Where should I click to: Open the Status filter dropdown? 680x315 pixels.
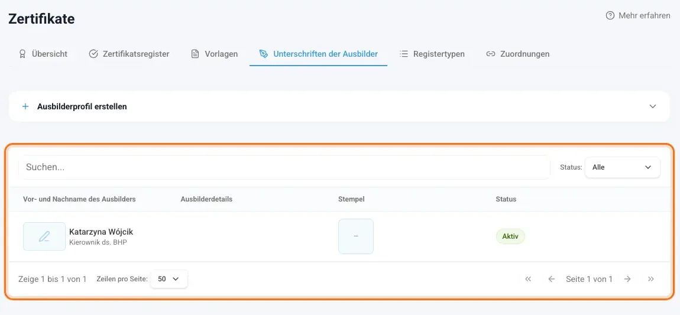(622, 167)
